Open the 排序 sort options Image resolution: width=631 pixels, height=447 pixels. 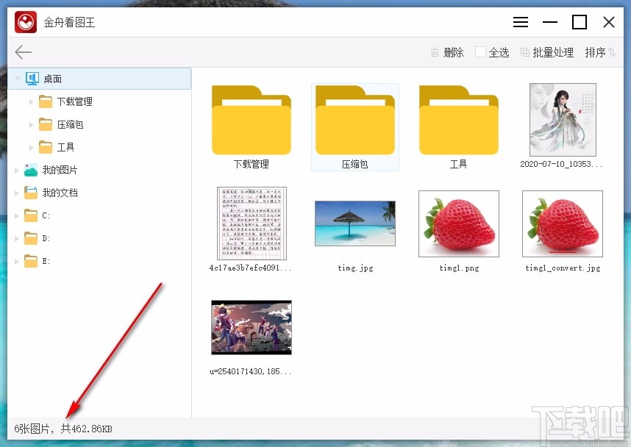[596, 52]
